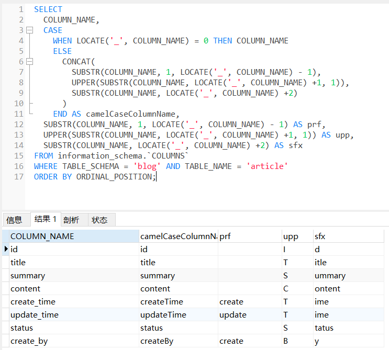389x350 pixels.
Task: Select the 'create_by' cell
Action: point(74,341)
